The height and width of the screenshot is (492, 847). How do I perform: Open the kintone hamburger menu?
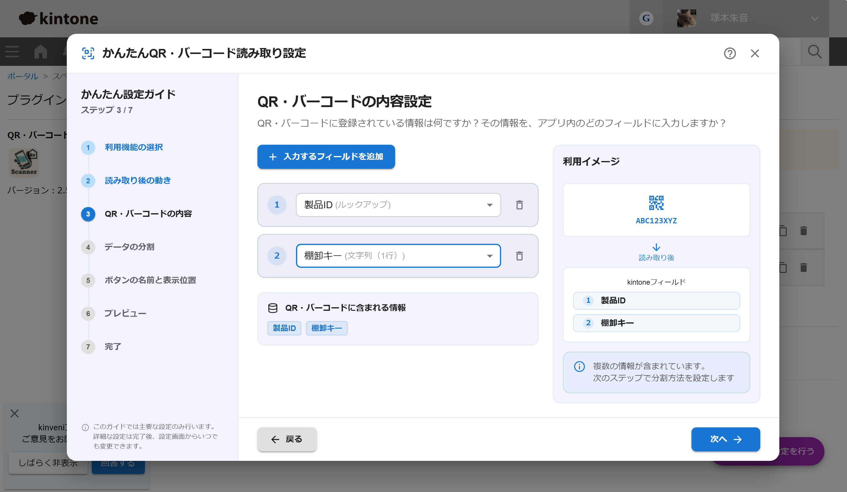(12, 52)
